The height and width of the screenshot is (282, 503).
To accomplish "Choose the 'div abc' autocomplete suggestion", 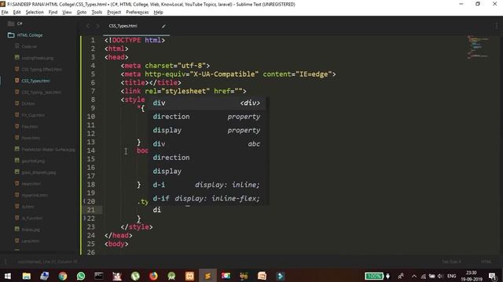I will 207,144.
